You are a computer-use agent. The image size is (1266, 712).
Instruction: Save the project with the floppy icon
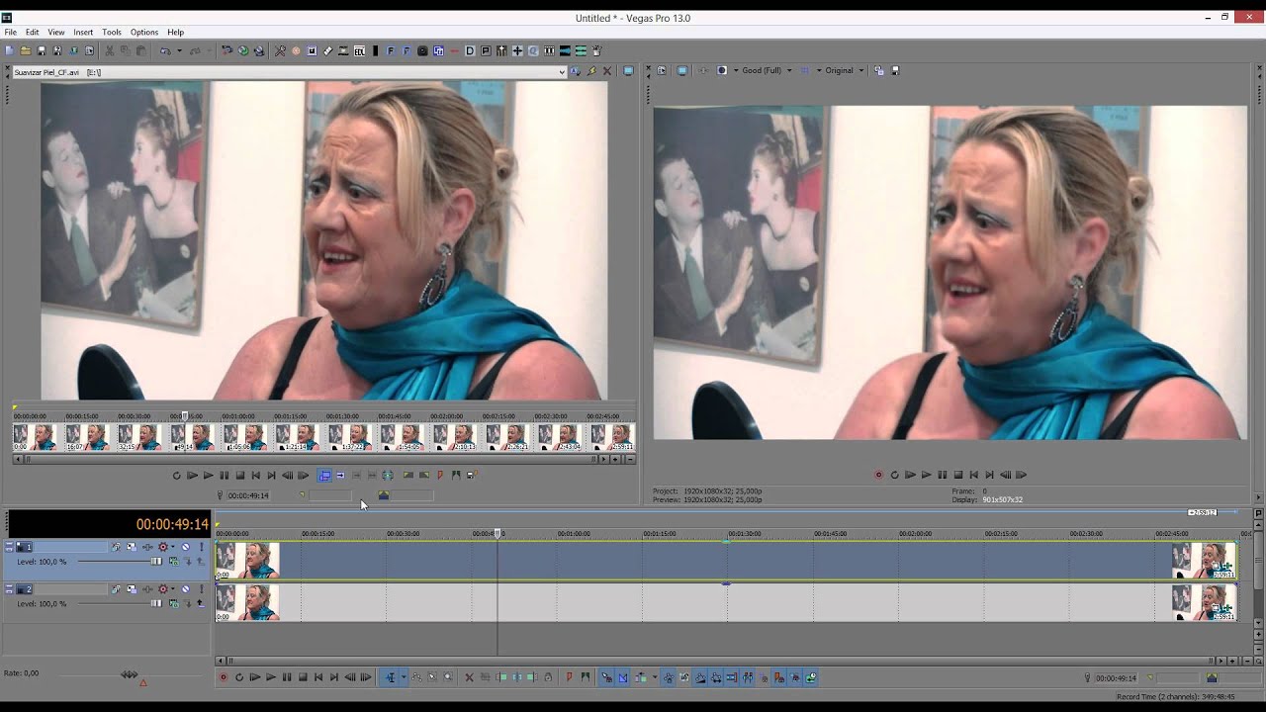(x=42, y=50)
